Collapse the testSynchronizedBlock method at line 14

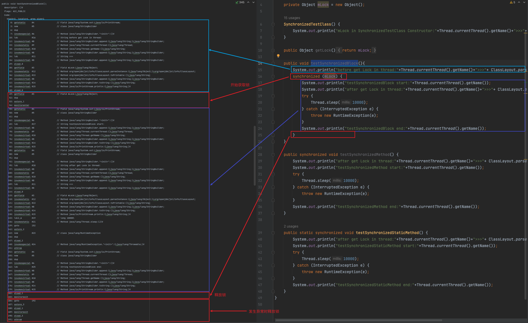[273, 63]
